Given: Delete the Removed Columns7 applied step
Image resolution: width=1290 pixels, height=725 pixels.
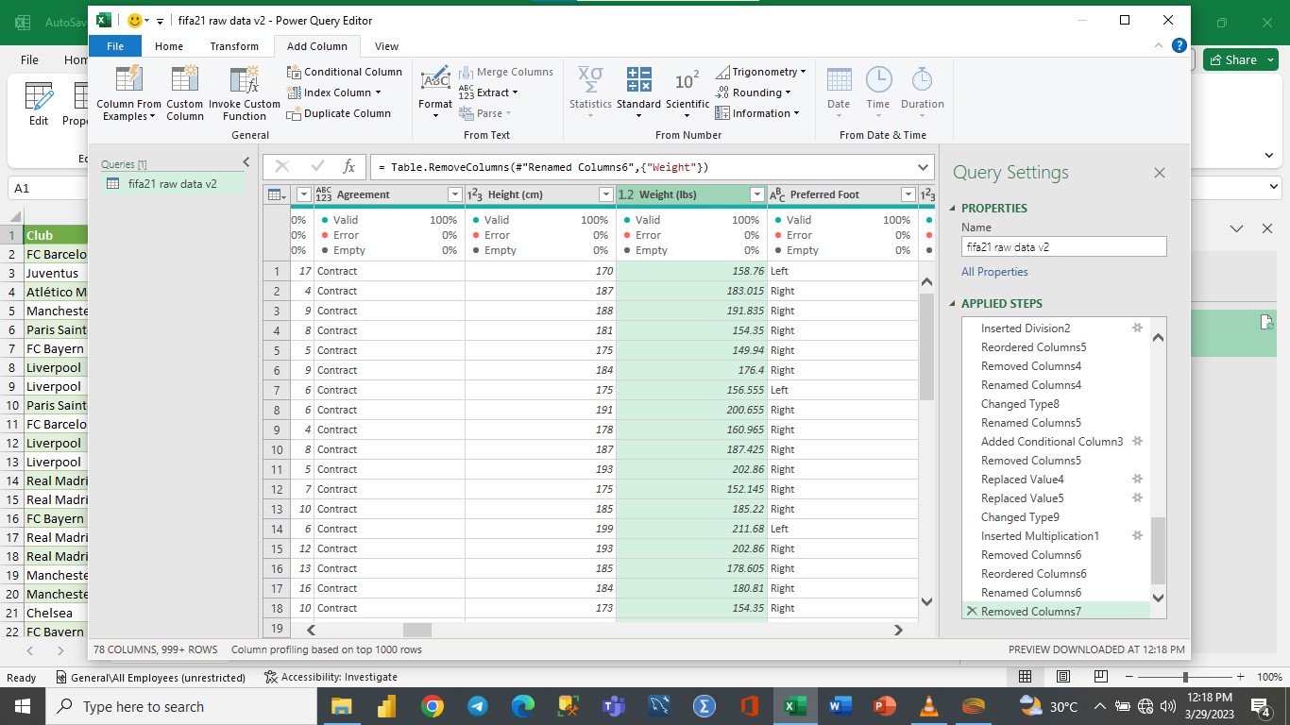Looking at the screenshot, I should [x=972, y=611].
